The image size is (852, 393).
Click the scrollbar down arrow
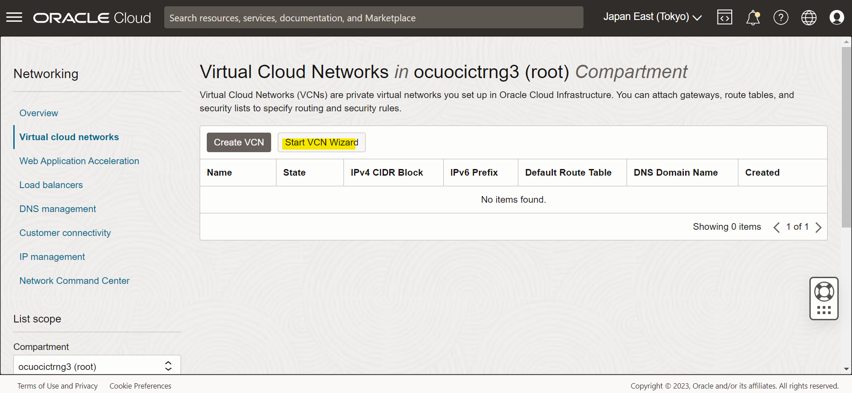coord(846,369)
